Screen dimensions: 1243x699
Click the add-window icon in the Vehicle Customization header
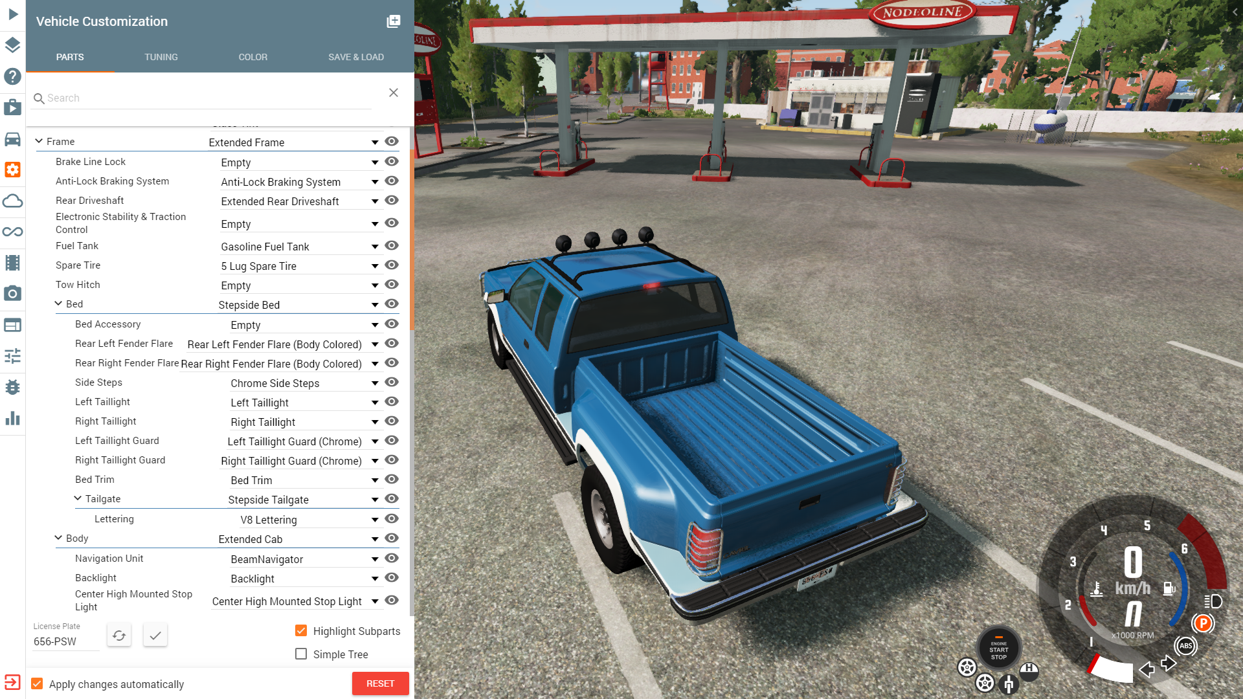click(x=393, y=21)
